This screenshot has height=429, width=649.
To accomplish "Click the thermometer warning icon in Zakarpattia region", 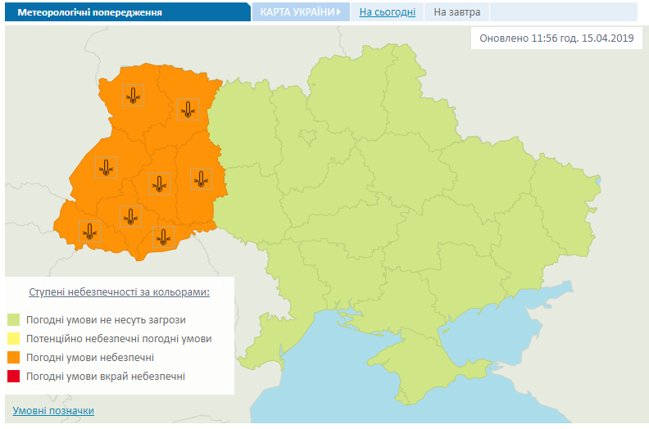I will [90, 231].
